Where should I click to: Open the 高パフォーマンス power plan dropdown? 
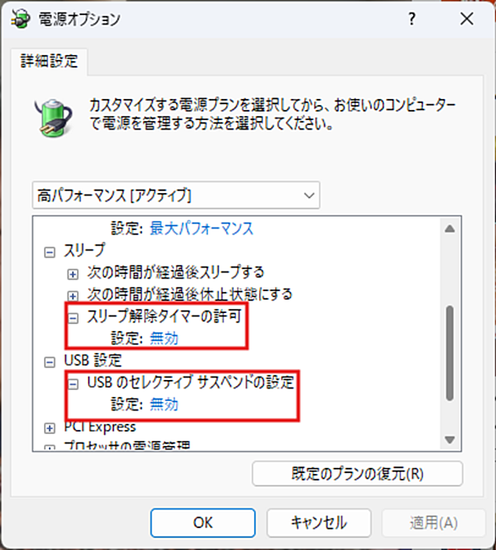(176, 195)
